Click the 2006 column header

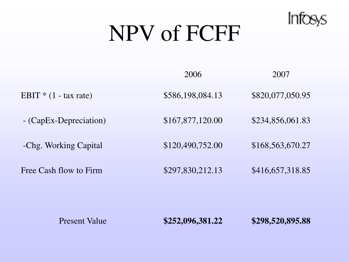193,74
